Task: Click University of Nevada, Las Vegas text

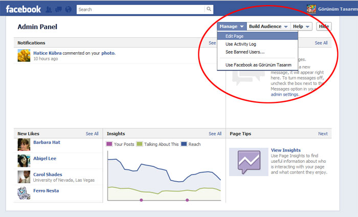Action: click(64, 180)
